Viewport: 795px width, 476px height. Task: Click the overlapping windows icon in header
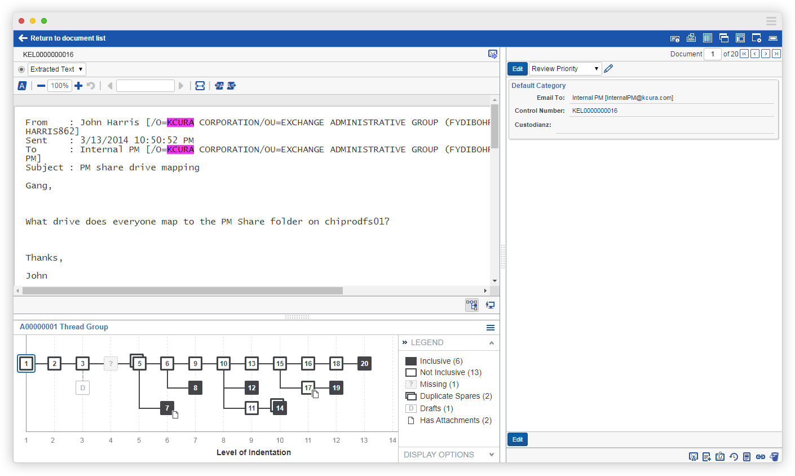click(724, 38)
